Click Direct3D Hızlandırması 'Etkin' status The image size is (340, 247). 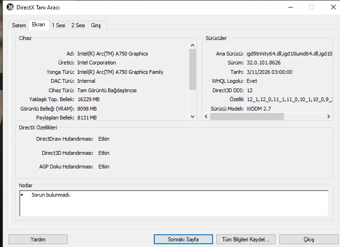coord(104,153)
